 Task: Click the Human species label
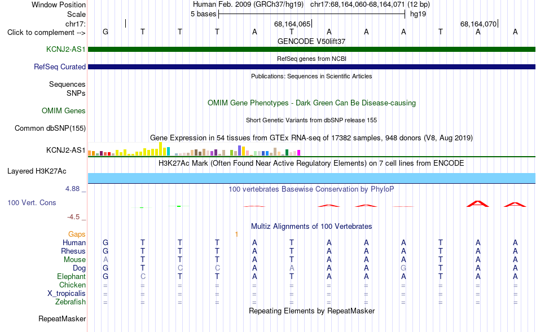point(74,243)
